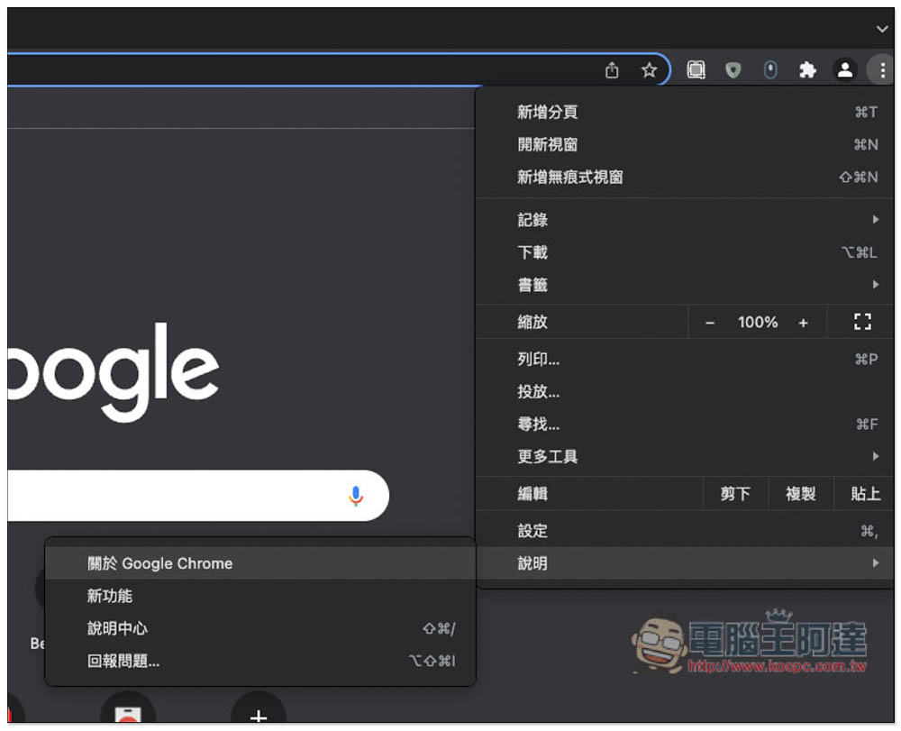Select 開新視窗 (New Window) menu item

[x=686, y=144]
